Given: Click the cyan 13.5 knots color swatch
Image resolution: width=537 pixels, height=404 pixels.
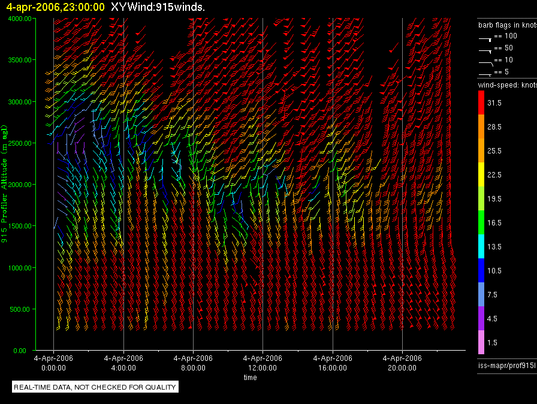Looking at the screenshot, I should (x=481, y=246).
